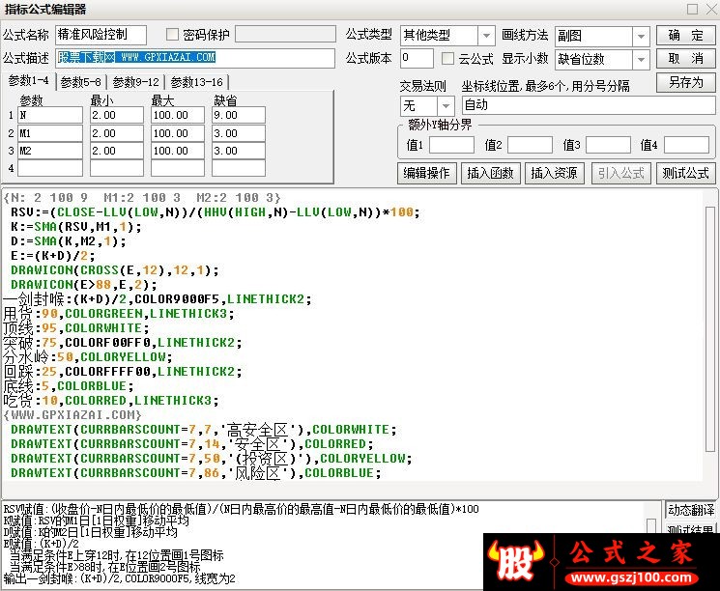Screen dimensions: 720x591
Task: Click the DRAWICON(E>88,E,2) line
Action: tap(83, 285)
